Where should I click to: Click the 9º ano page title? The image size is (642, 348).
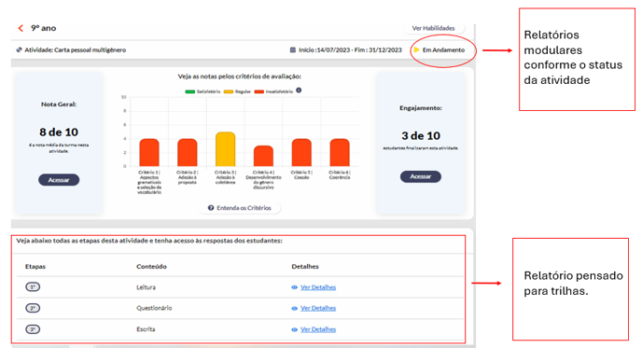44,28
